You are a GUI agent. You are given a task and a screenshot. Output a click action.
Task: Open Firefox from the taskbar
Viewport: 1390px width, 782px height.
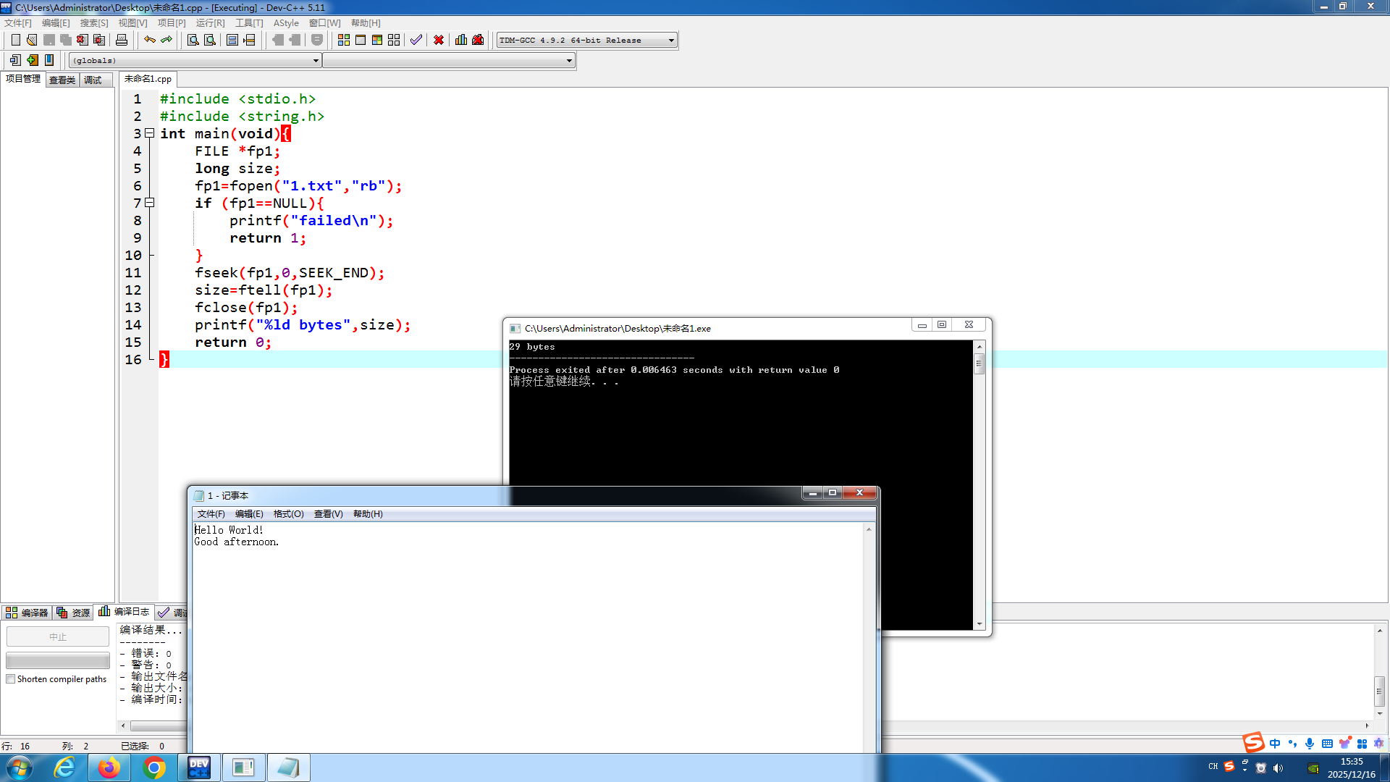point(109,768)
